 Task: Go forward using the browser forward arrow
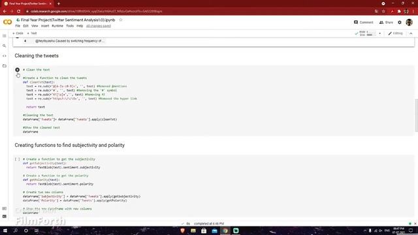tap(12, 11)
